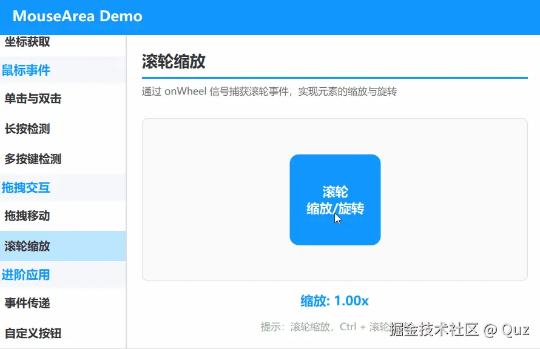Select 拖拽移动 in the sidebar
Screen dimensions: 540x349
click(x=62, y=216)
